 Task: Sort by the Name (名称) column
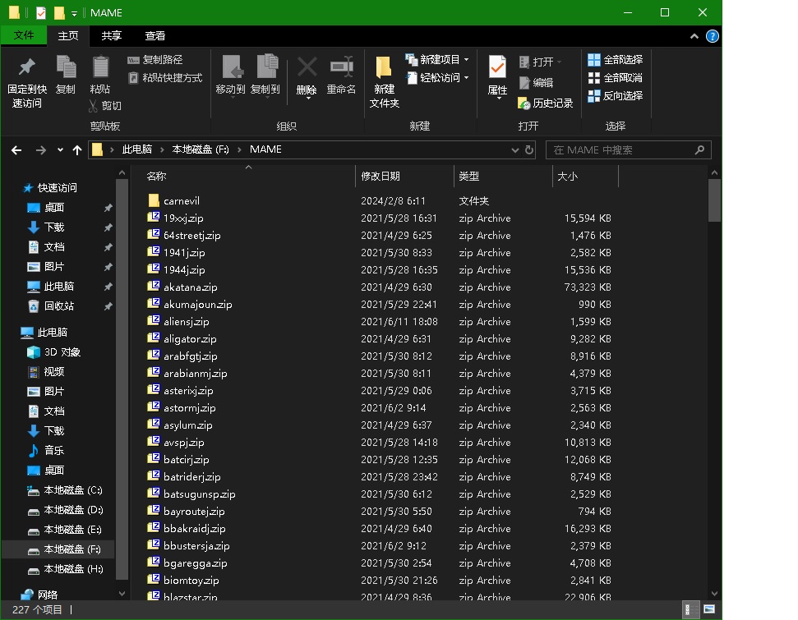(x=156, y=176)
